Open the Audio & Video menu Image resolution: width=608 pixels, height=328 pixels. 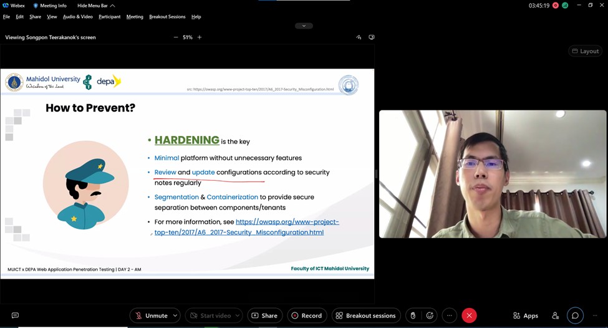pos(78,17)
